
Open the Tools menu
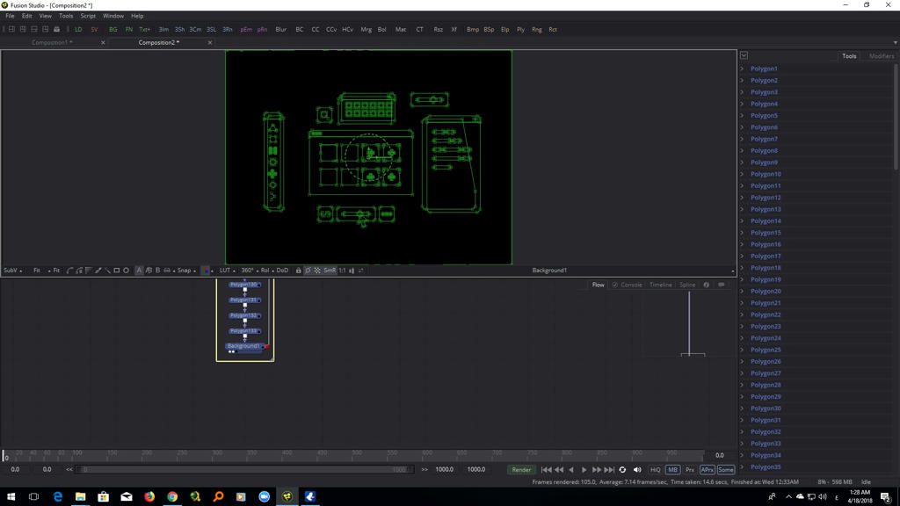[66, 16]
